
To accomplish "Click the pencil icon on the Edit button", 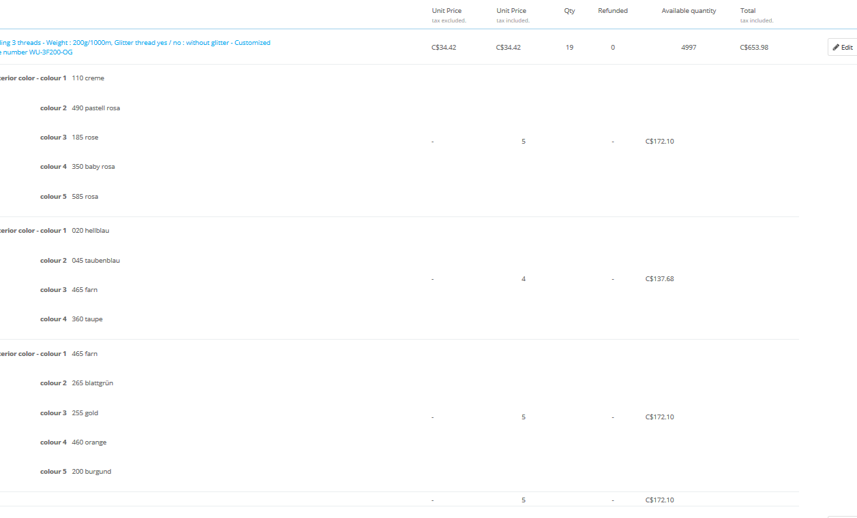I will pos(836,48).
